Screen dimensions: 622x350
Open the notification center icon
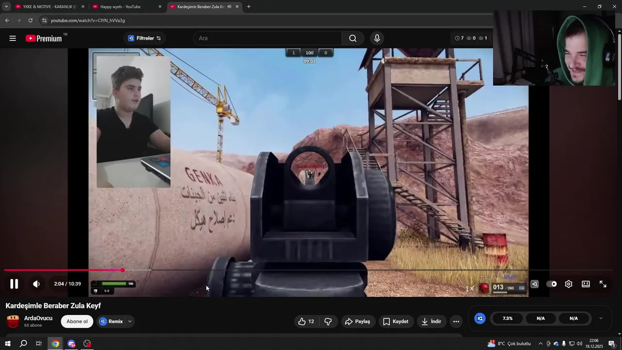(x=612, y=344)
